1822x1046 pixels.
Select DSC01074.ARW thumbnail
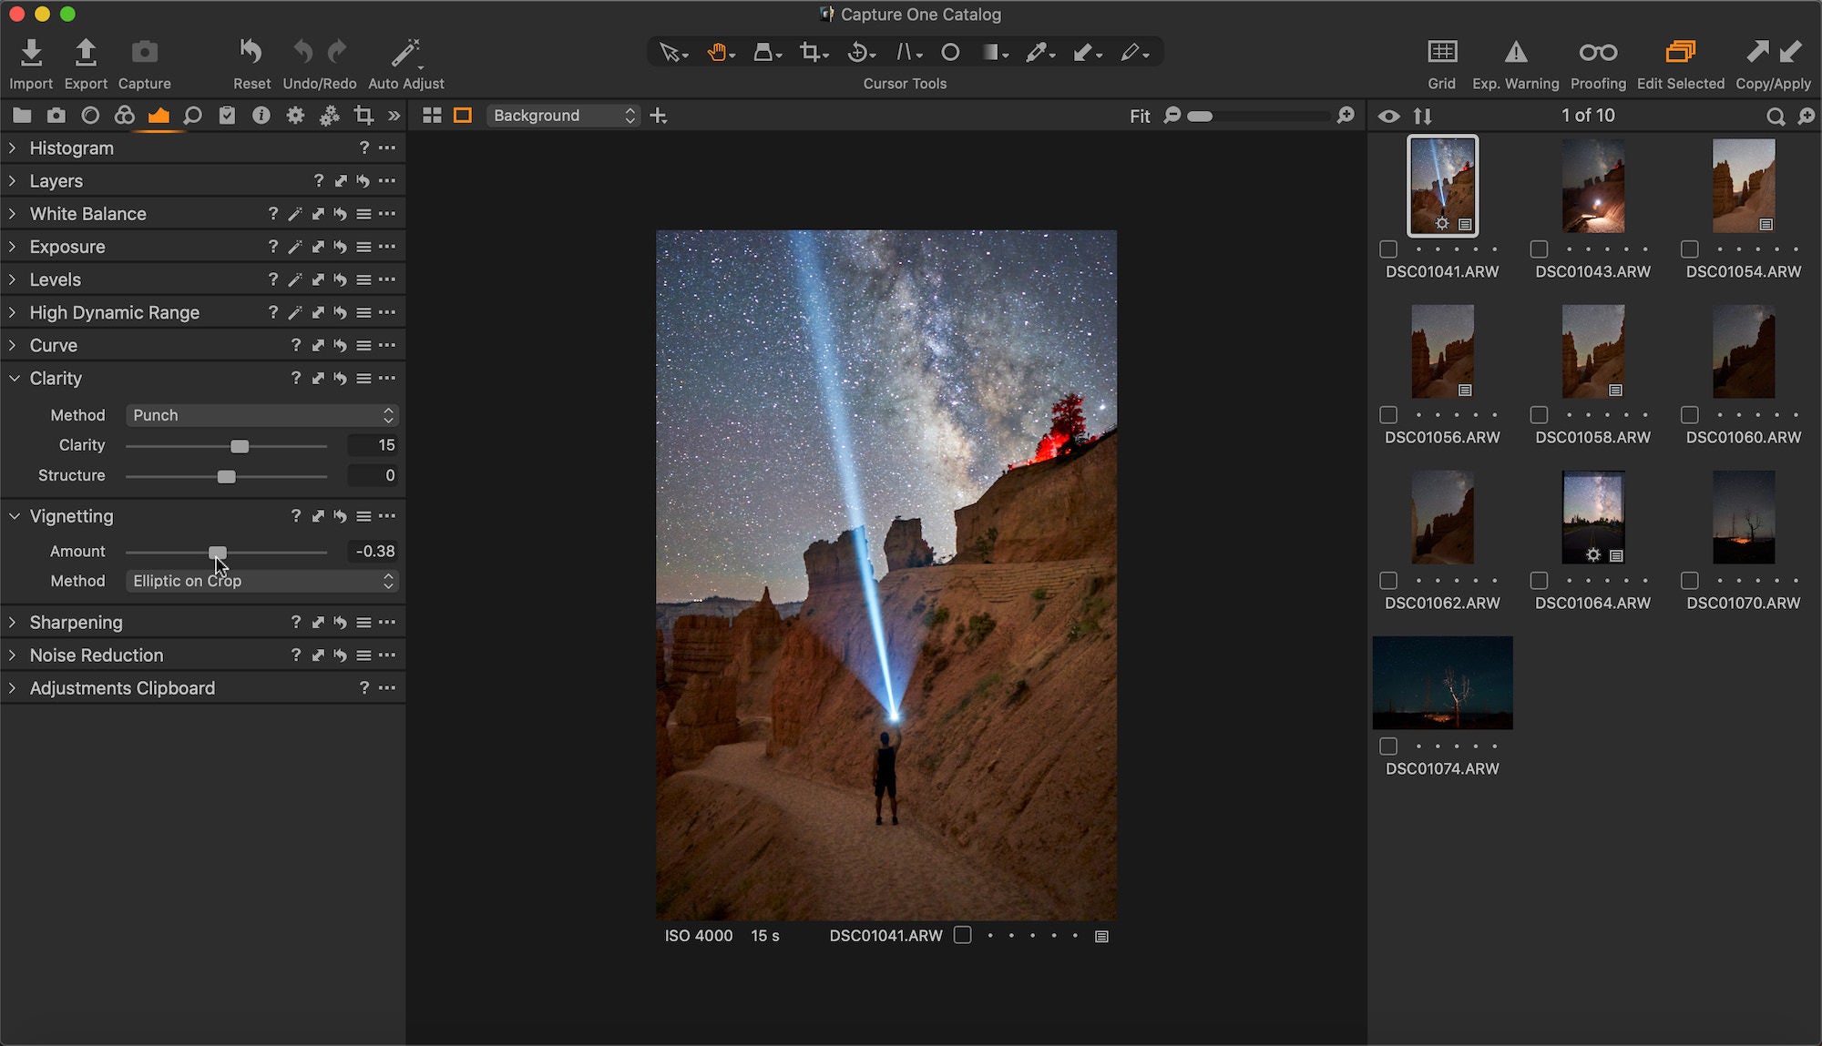pos(1441,683)
